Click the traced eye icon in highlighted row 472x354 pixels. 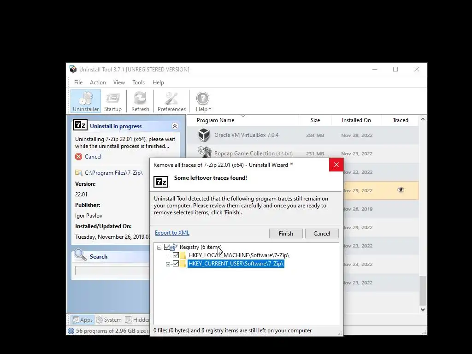(x=401, y=189)
